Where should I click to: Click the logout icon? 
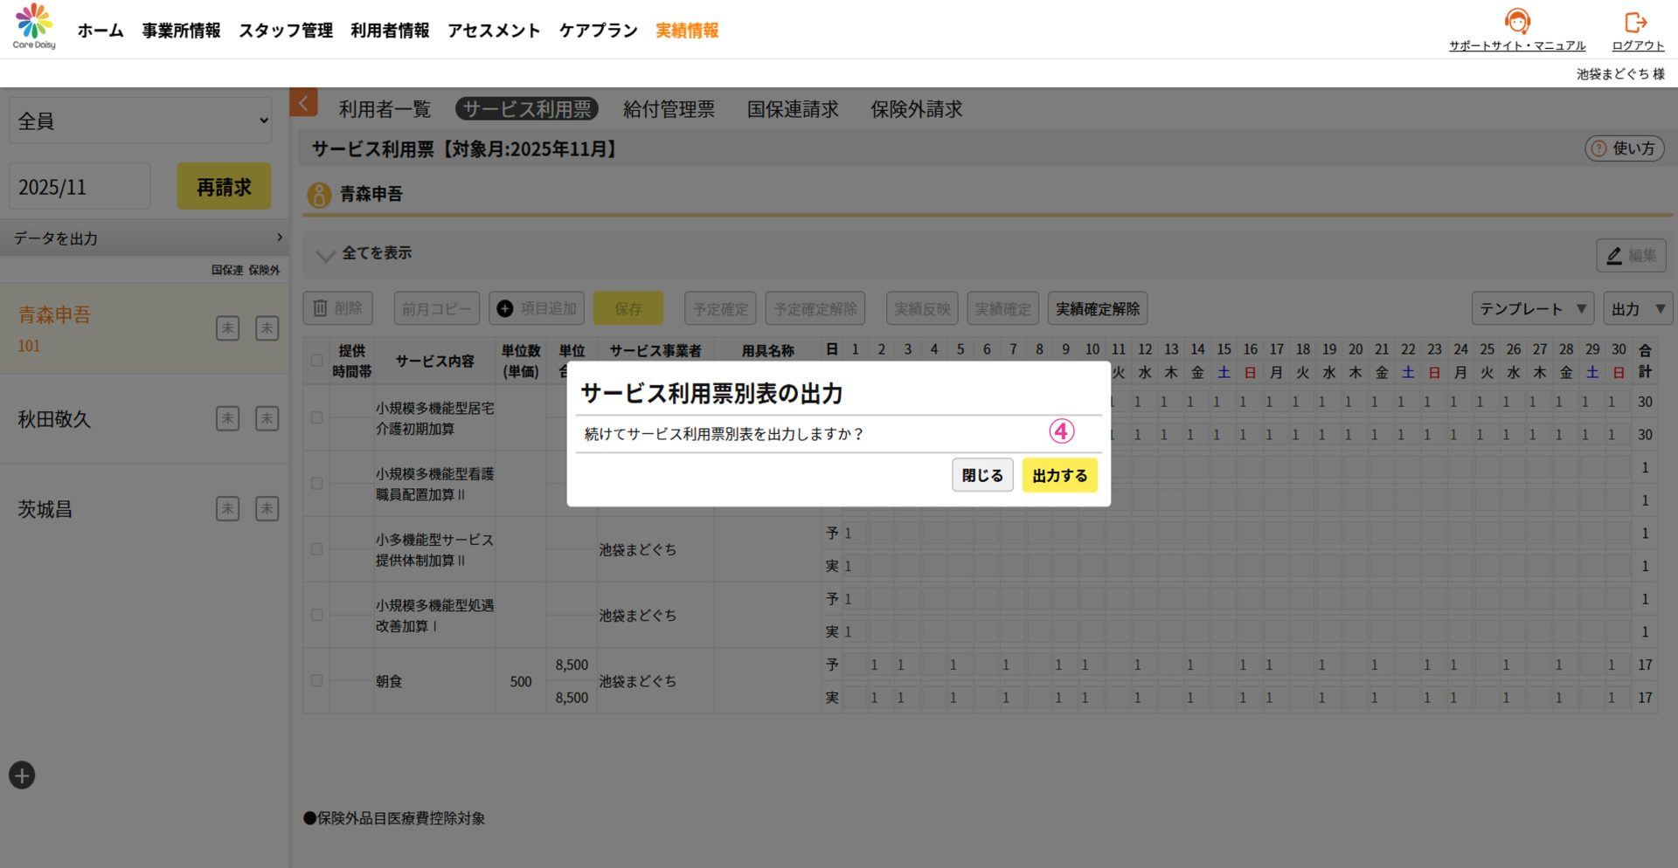pyautogui.click(x=1635, y=22)
